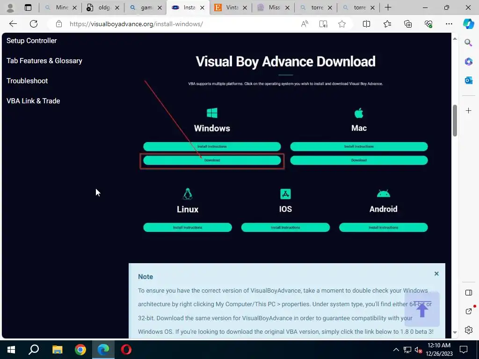The image size is (479, 359).
Task: Launch Chrome from taskbar
Action: tap(80, 350)
